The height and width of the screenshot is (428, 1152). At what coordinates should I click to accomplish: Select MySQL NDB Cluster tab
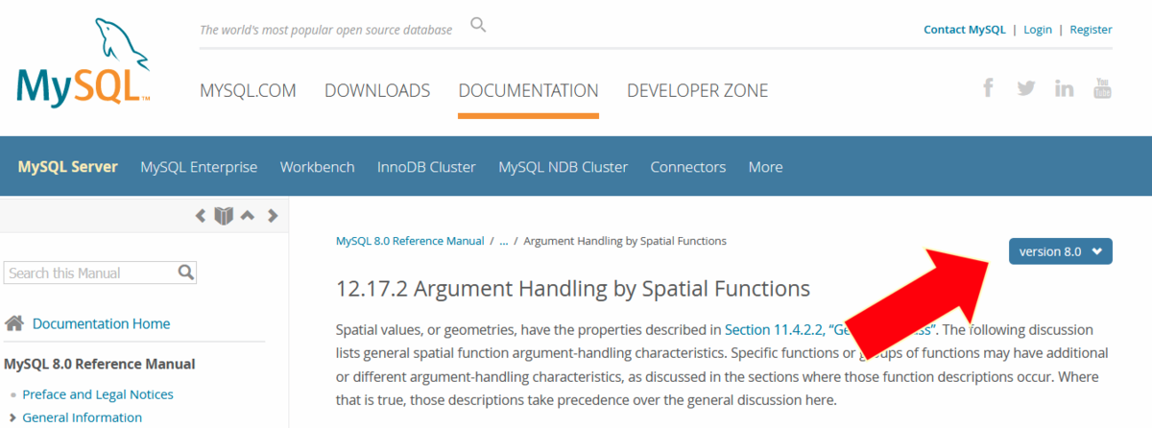563,167
